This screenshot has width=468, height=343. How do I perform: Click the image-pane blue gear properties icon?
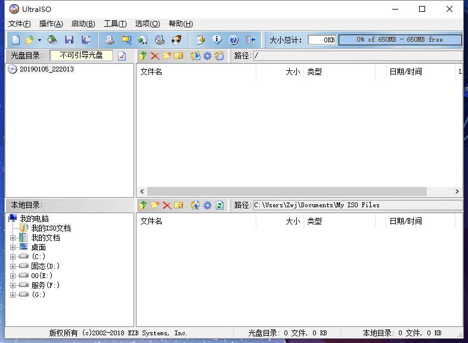click(207, 56)
